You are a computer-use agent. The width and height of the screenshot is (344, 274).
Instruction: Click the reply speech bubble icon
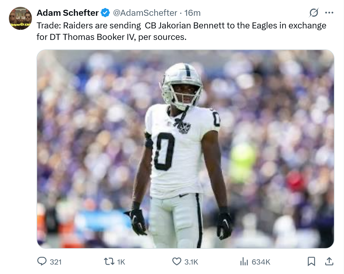coord(42,261)
